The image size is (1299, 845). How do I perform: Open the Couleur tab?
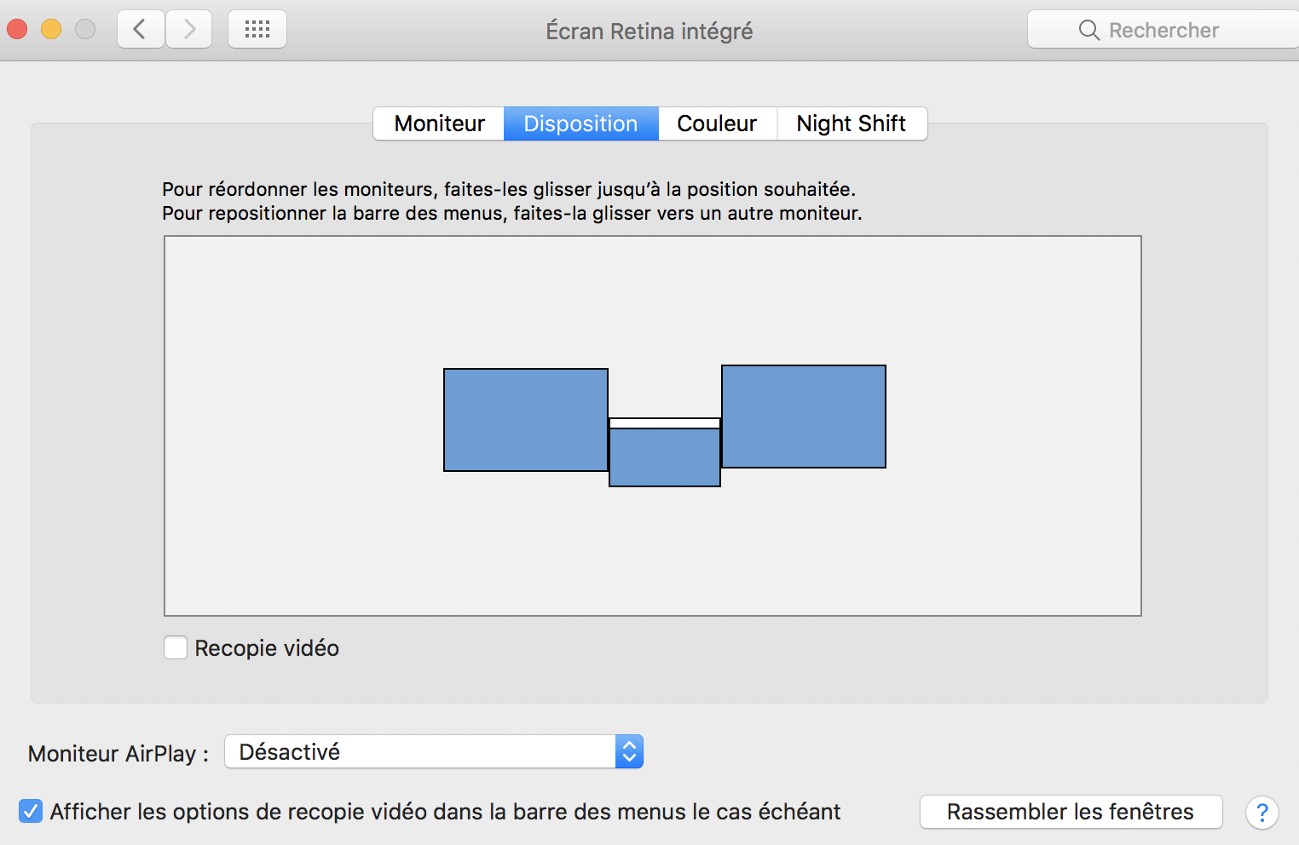point(717,124)
